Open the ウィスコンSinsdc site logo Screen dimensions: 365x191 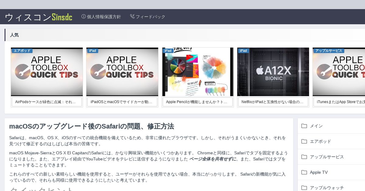[x=39, y=17]
